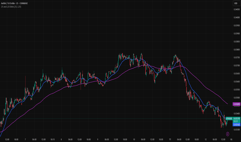The height and width of the screenshot is (142, 241).
Task: Click the 02:01 candle countdown timer
Action: click(x=236, y=121)
